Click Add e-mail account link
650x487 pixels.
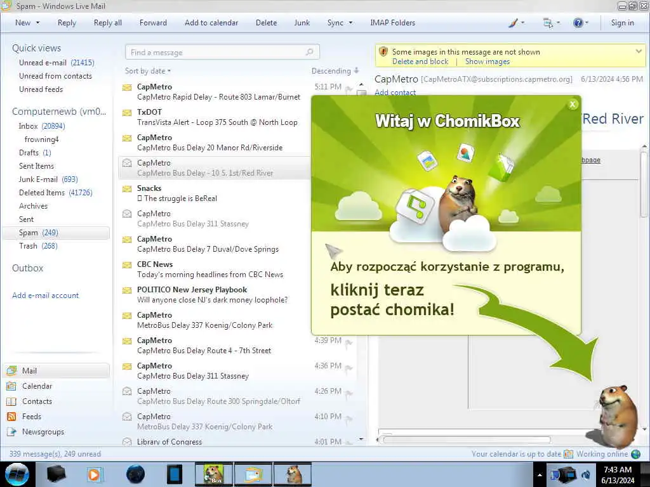[45, 295]
